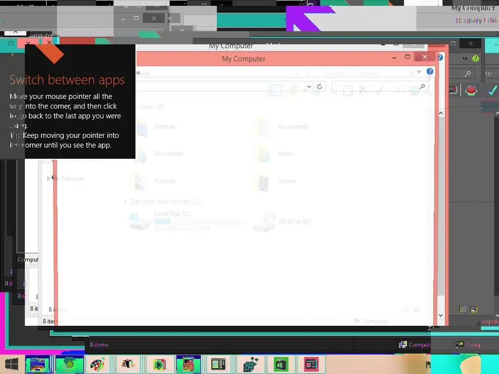Open Help via blue question icon beside ribbon chevron
The image size is (499, 374).
click(430, 72)
